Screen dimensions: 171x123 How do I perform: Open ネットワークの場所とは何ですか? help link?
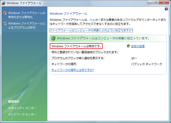(73, 70)
